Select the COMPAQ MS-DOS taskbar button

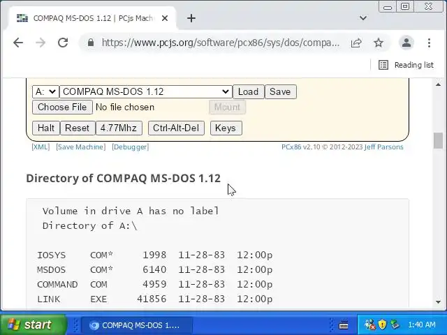[137, 325]
